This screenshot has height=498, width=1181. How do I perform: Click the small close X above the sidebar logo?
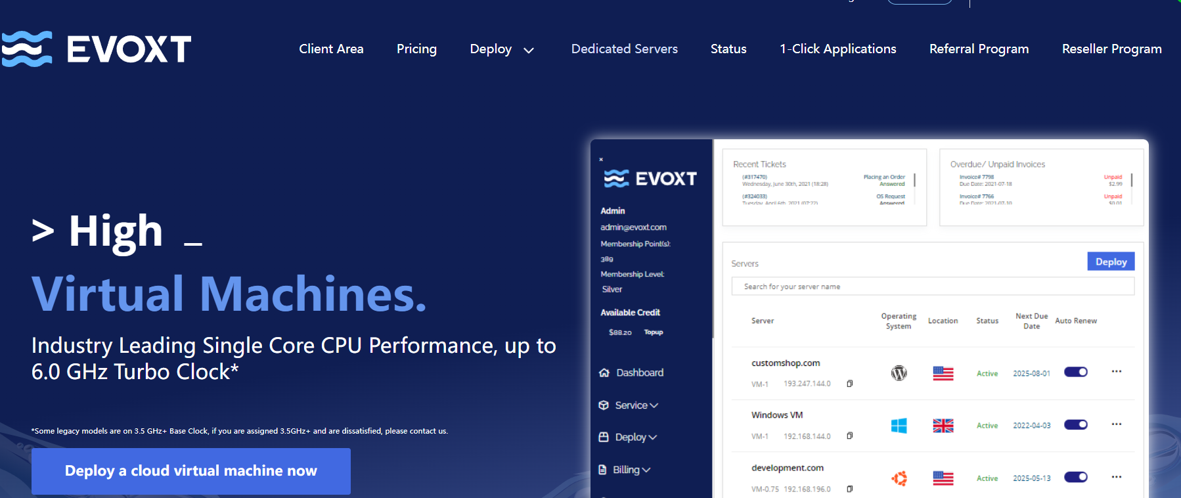[601, 159]
